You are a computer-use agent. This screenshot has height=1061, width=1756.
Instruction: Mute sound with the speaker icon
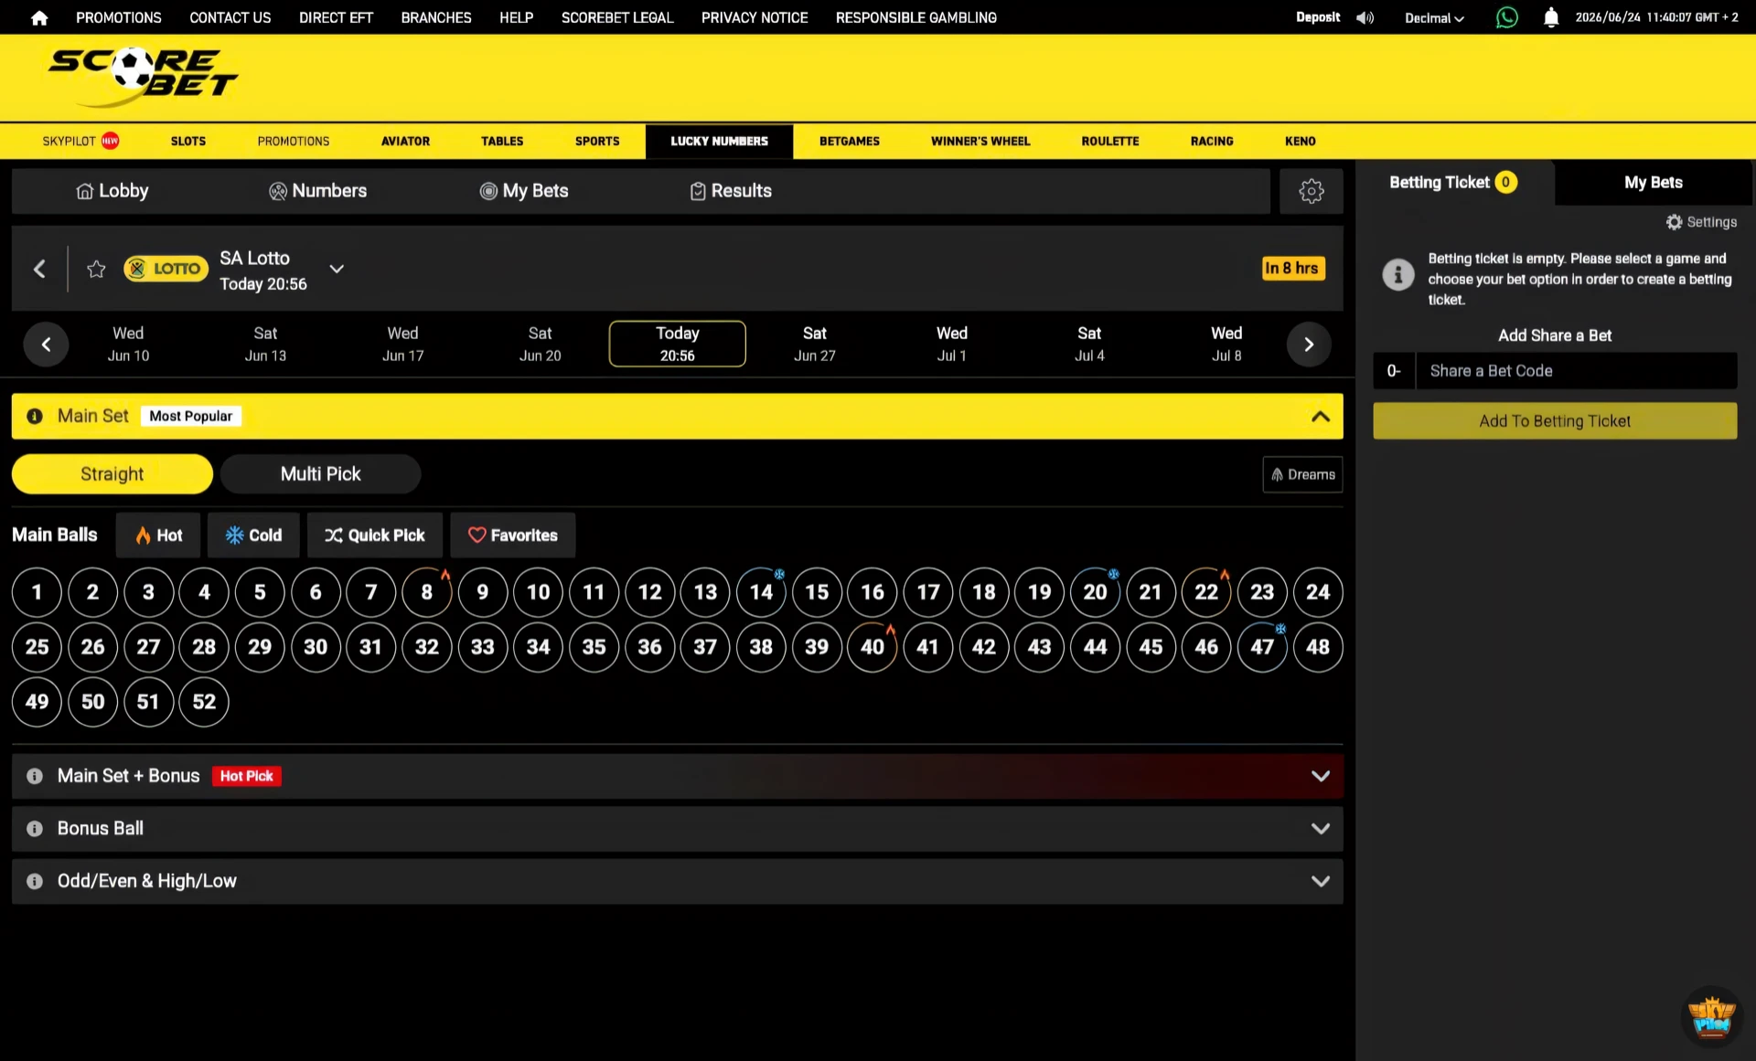(x=1365, y=17)
